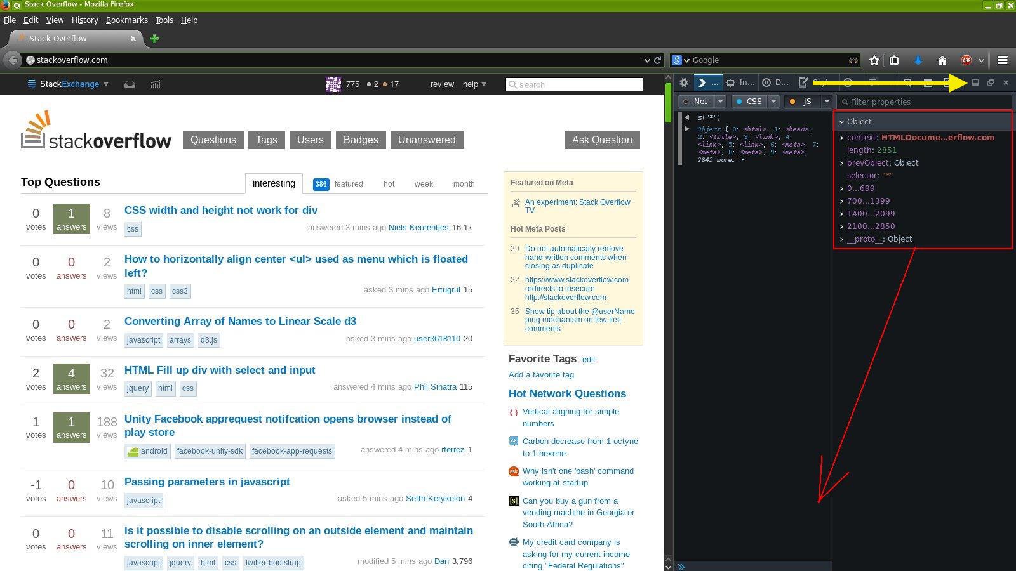This screenshot has height=571, width=1016.
Task: Open the Net filter dropdown arrow
Action: (720, 102)
